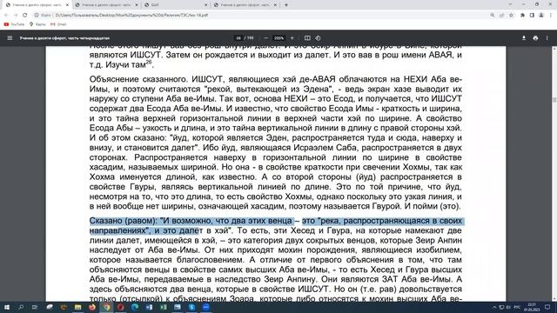Open the Карты (Maps) bookmark
Image resolution: width=557 pixels, height=313 pixels.
click(37, 24)
